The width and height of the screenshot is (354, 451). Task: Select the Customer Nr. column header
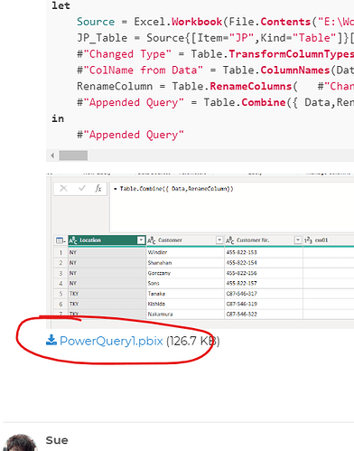[x=264, y=240]
